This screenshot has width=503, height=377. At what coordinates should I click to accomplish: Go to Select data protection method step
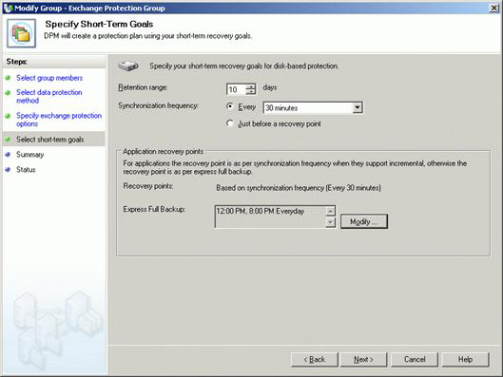pos(49,96)
